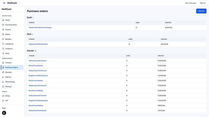
Task: Sign out of the account
Action: point(203,3)
